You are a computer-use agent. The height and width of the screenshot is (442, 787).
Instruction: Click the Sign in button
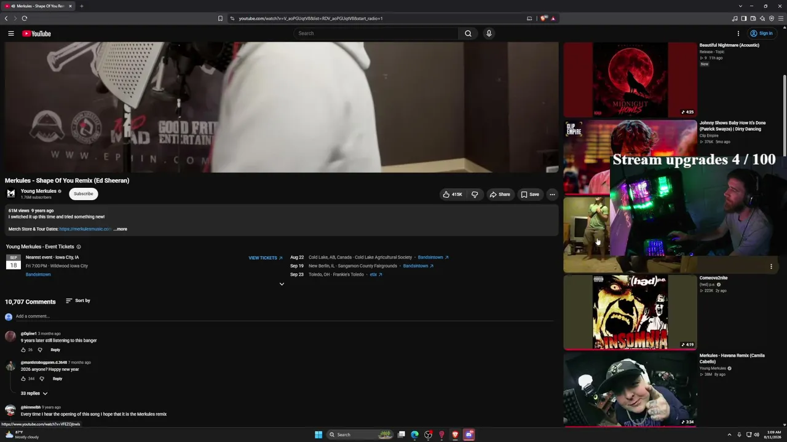point(762,34)
